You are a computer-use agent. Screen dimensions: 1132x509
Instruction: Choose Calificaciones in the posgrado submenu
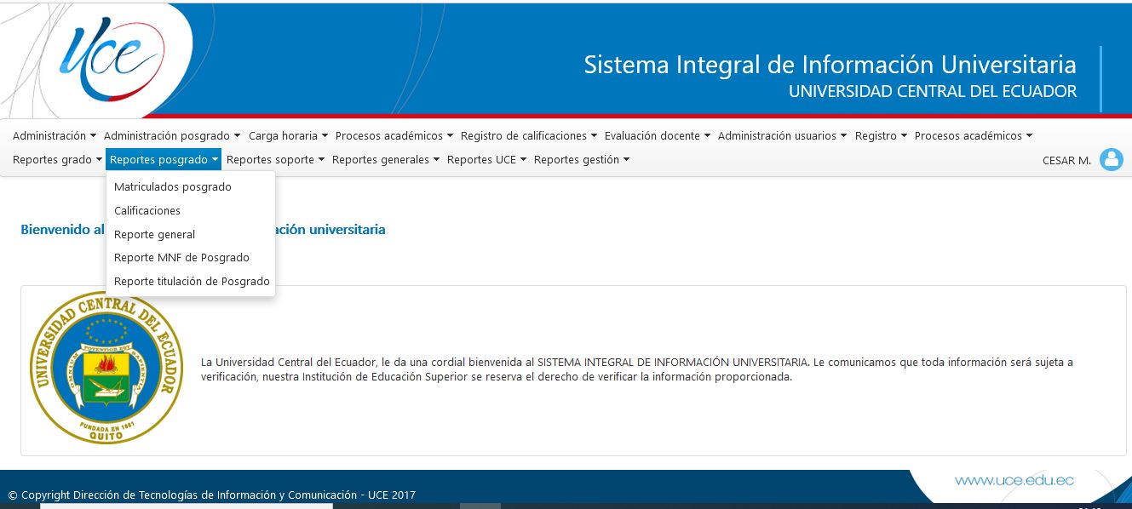click(191, 210)
